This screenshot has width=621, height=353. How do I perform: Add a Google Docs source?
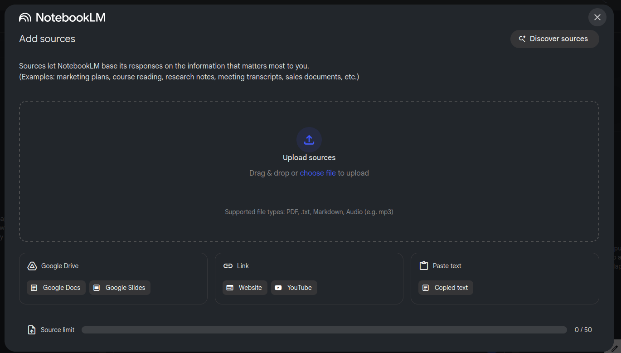pos(56,288)
